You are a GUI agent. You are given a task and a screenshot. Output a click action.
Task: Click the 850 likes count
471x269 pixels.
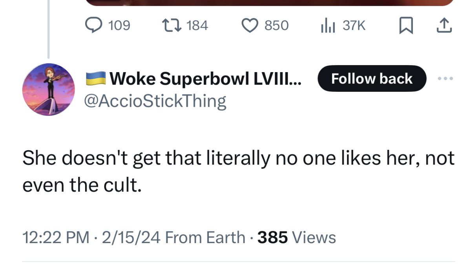pos(276,26)
